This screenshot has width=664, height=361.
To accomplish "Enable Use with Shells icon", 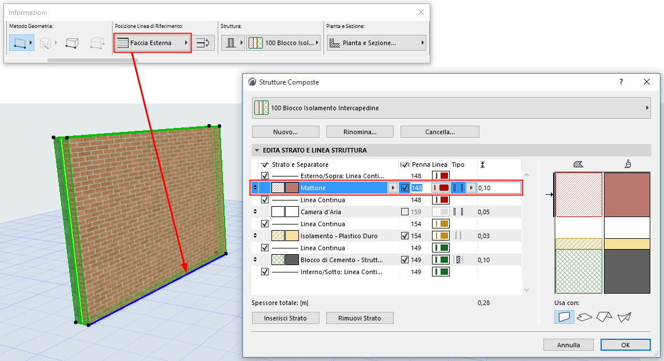I will point(624,316).
